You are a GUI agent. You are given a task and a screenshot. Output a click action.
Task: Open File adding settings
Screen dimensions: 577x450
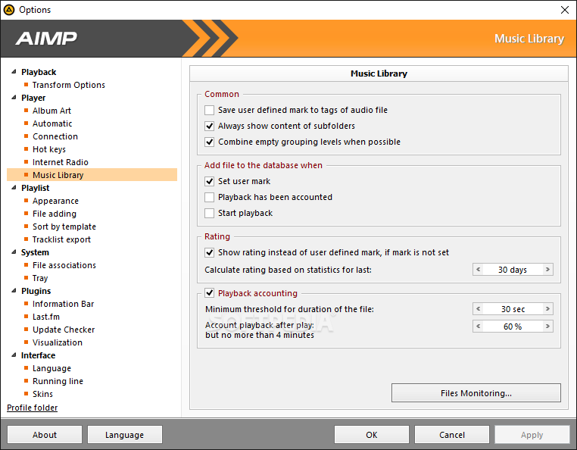point(55,214)
